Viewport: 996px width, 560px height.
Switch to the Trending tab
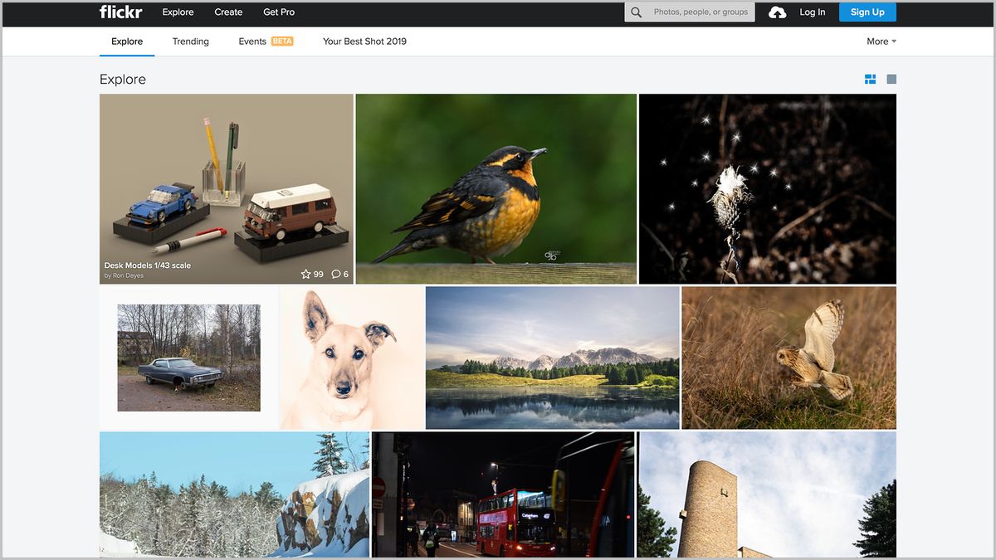pos(190,41)
